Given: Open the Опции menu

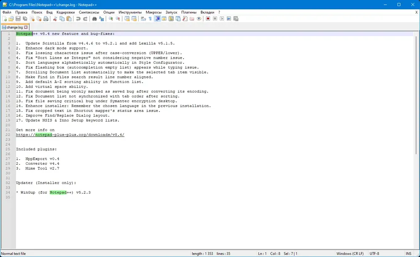Looking at the screenshot, I should tap(109, 12).
